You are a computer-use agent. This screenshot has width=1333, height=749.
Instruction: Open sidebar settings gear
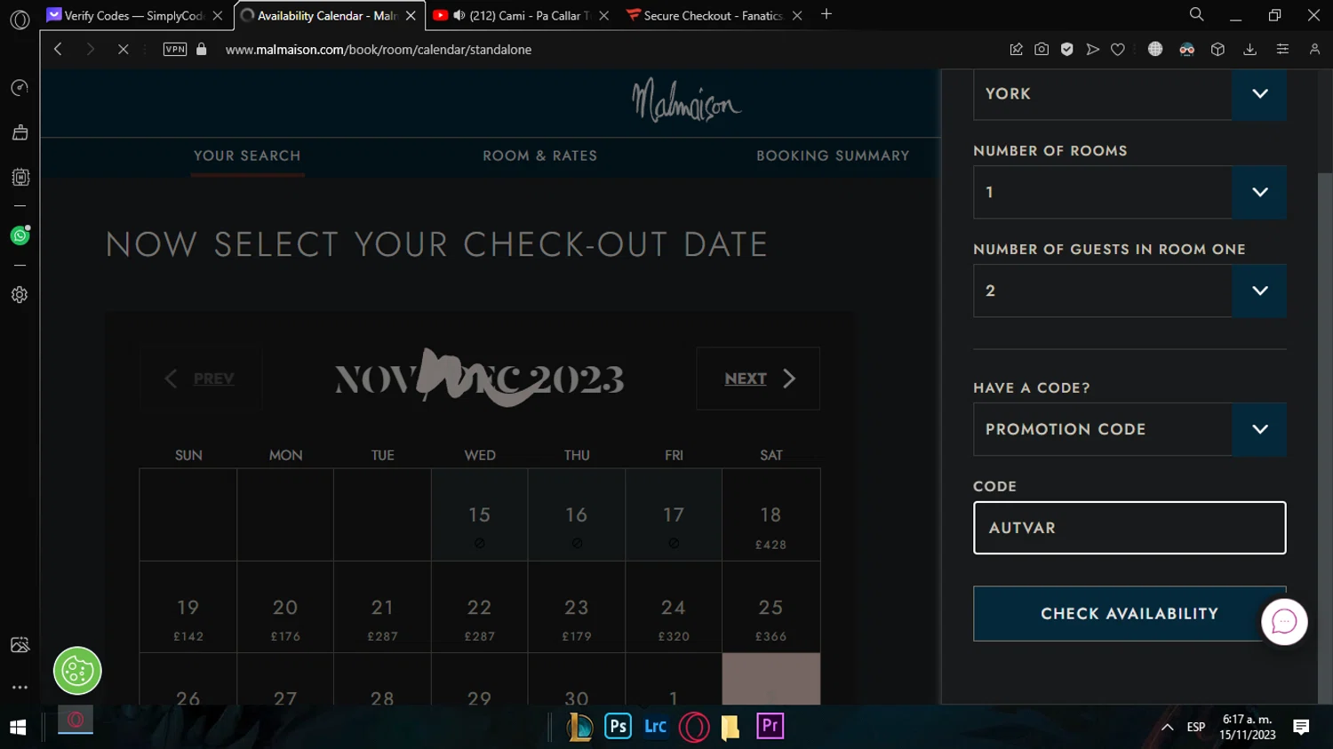[20, 295]
